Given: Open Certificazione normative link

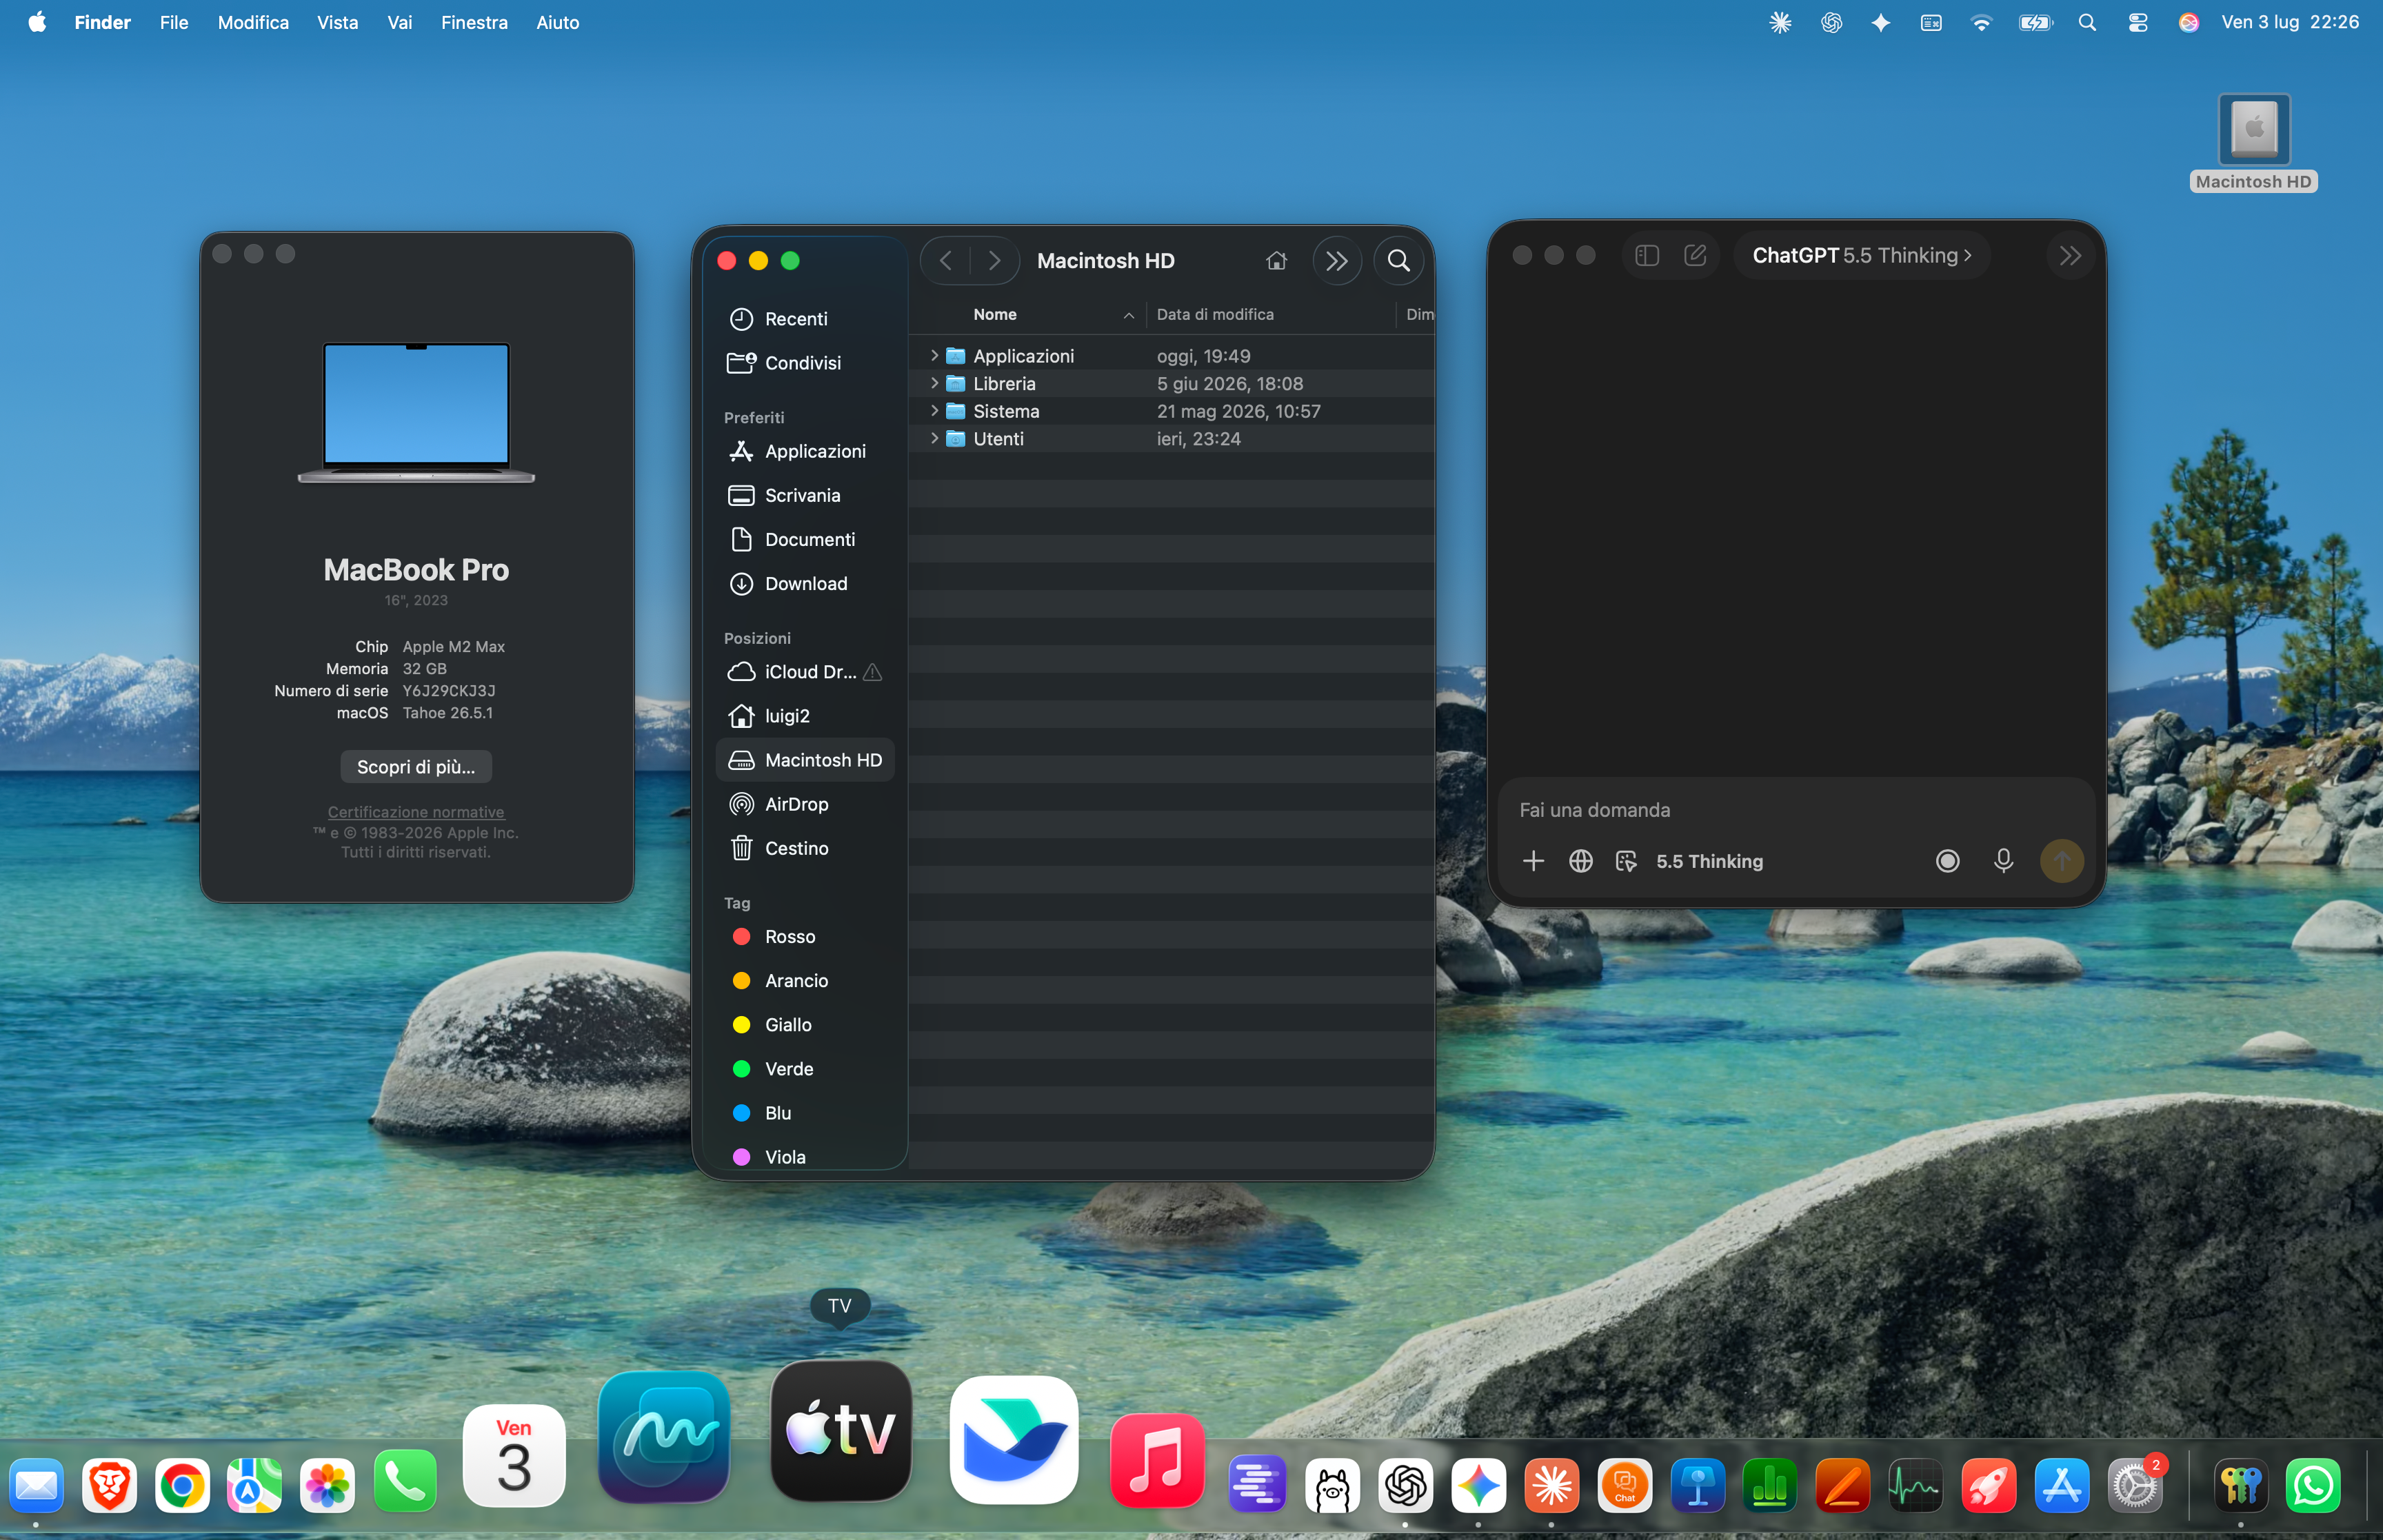Looking at the screenshot, I should tap(416, 812).
